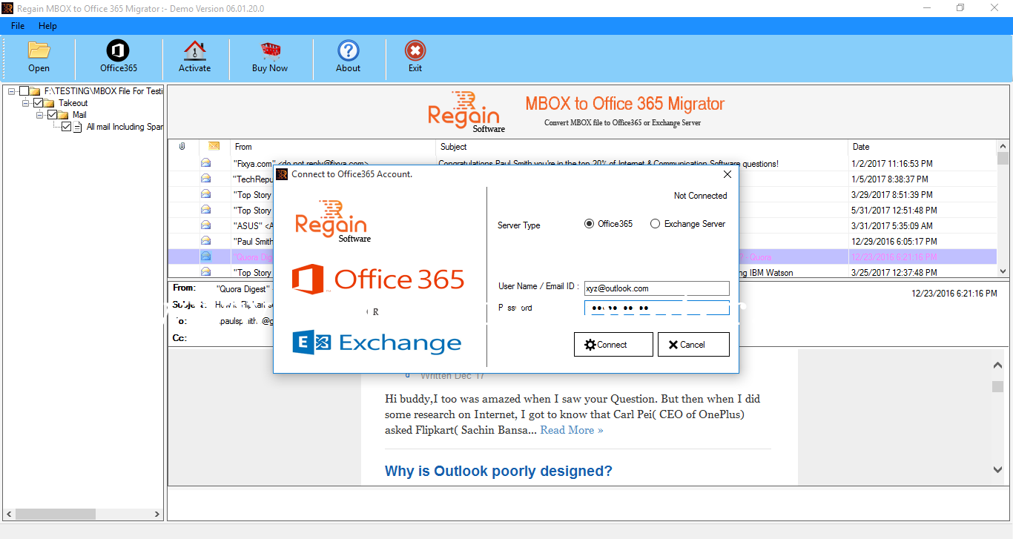Click the All mail Including Spam tree label

[125, 127]
